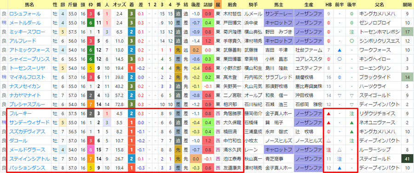Select interval value 17 for ミッキースワロー
This screenshot has width=414, height=173.
(x=407, y=32)
